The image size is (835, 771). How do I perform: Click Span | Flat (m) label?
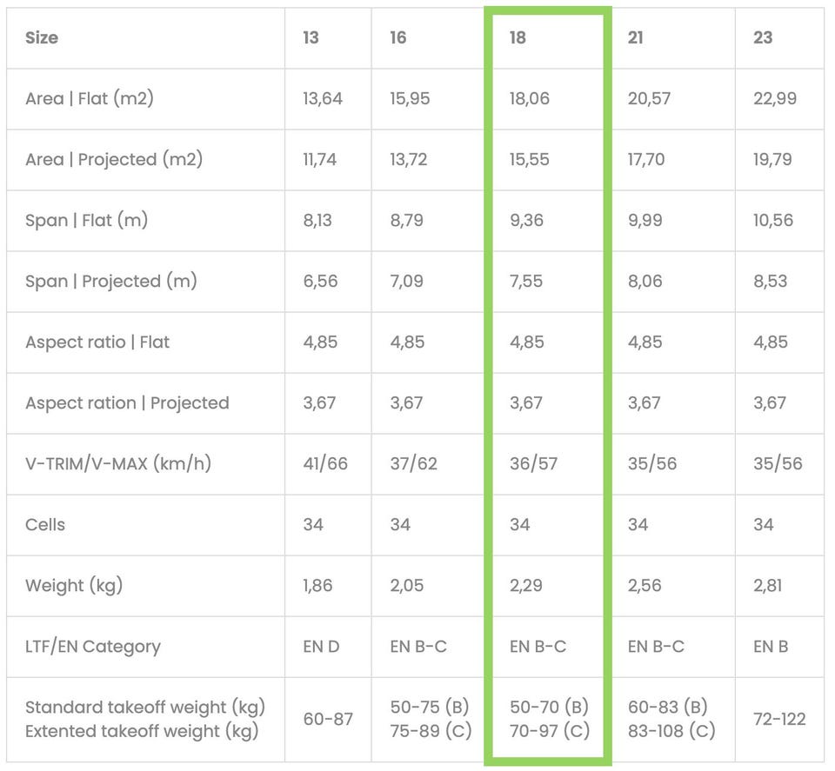tap(86, 220)
